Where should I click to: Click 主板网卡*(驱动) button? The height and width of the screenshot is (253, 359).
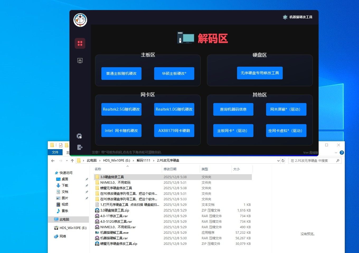[233, 131]
